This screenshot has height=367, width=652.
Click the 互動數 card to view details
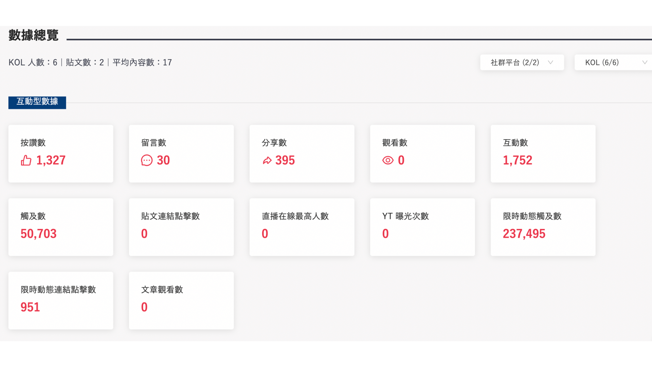543,153
